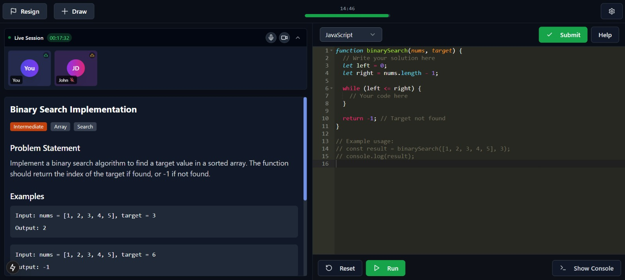
Task: Click the "target = 6" example input line
Action: 86,255
